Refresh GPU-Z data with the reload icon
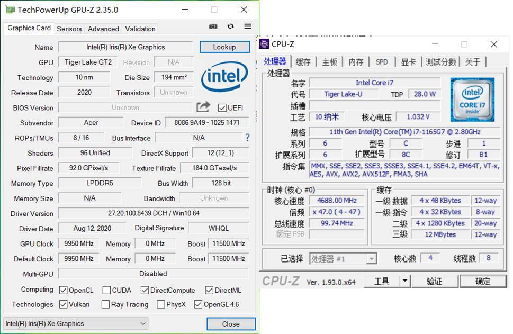 pyautogui.click(x=231, y=26)
